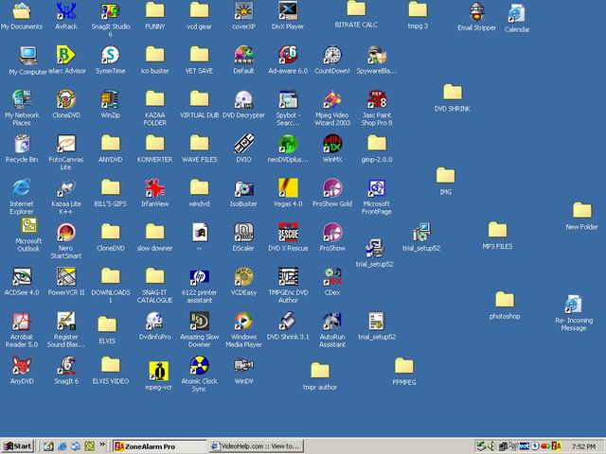This screenshot has height=454, width=606.
Task: Launch SnagIt Studio 6 icon
Action: (x=111, y=11)
